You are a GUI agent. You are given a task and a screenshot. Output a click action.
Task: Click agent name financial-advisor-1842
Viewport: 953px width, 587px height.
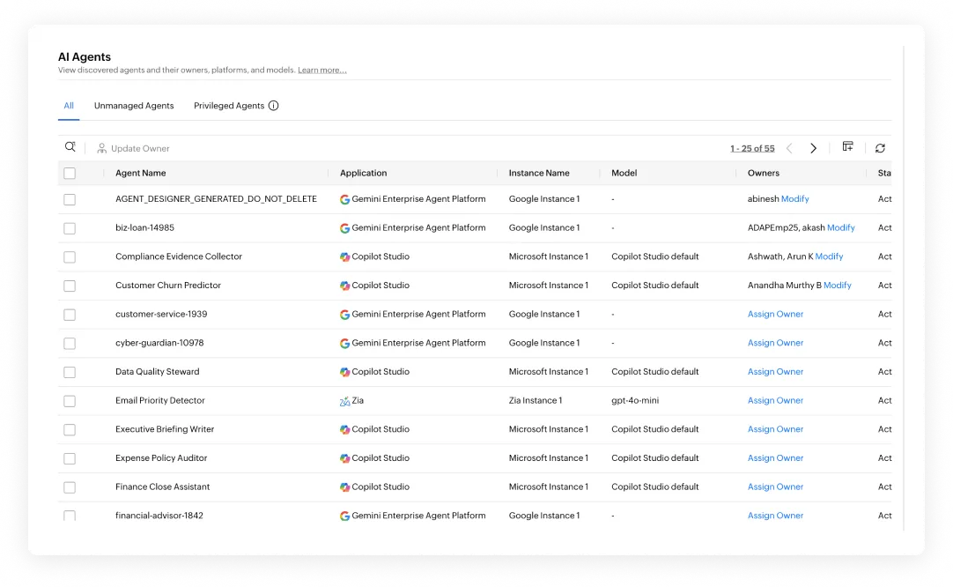pos(159,516)
